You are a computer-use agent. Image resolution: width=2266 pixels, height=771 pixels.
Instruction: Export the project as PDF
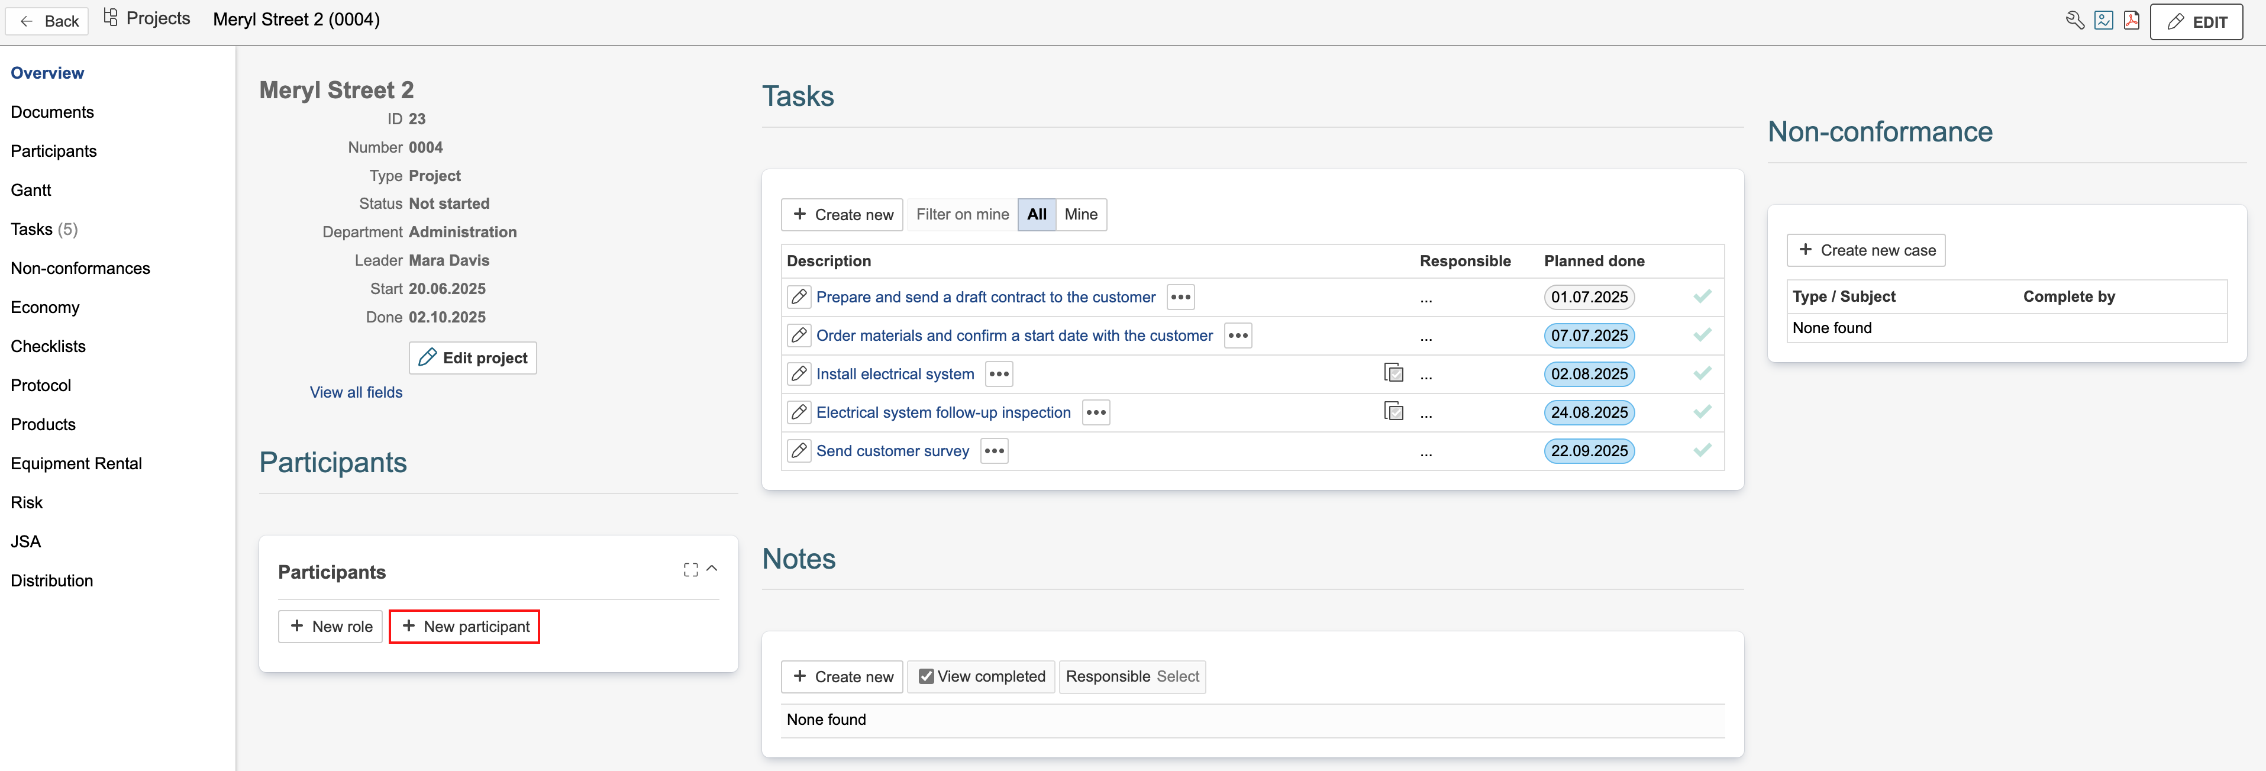pyautogui.click(x=2131, y=20)
